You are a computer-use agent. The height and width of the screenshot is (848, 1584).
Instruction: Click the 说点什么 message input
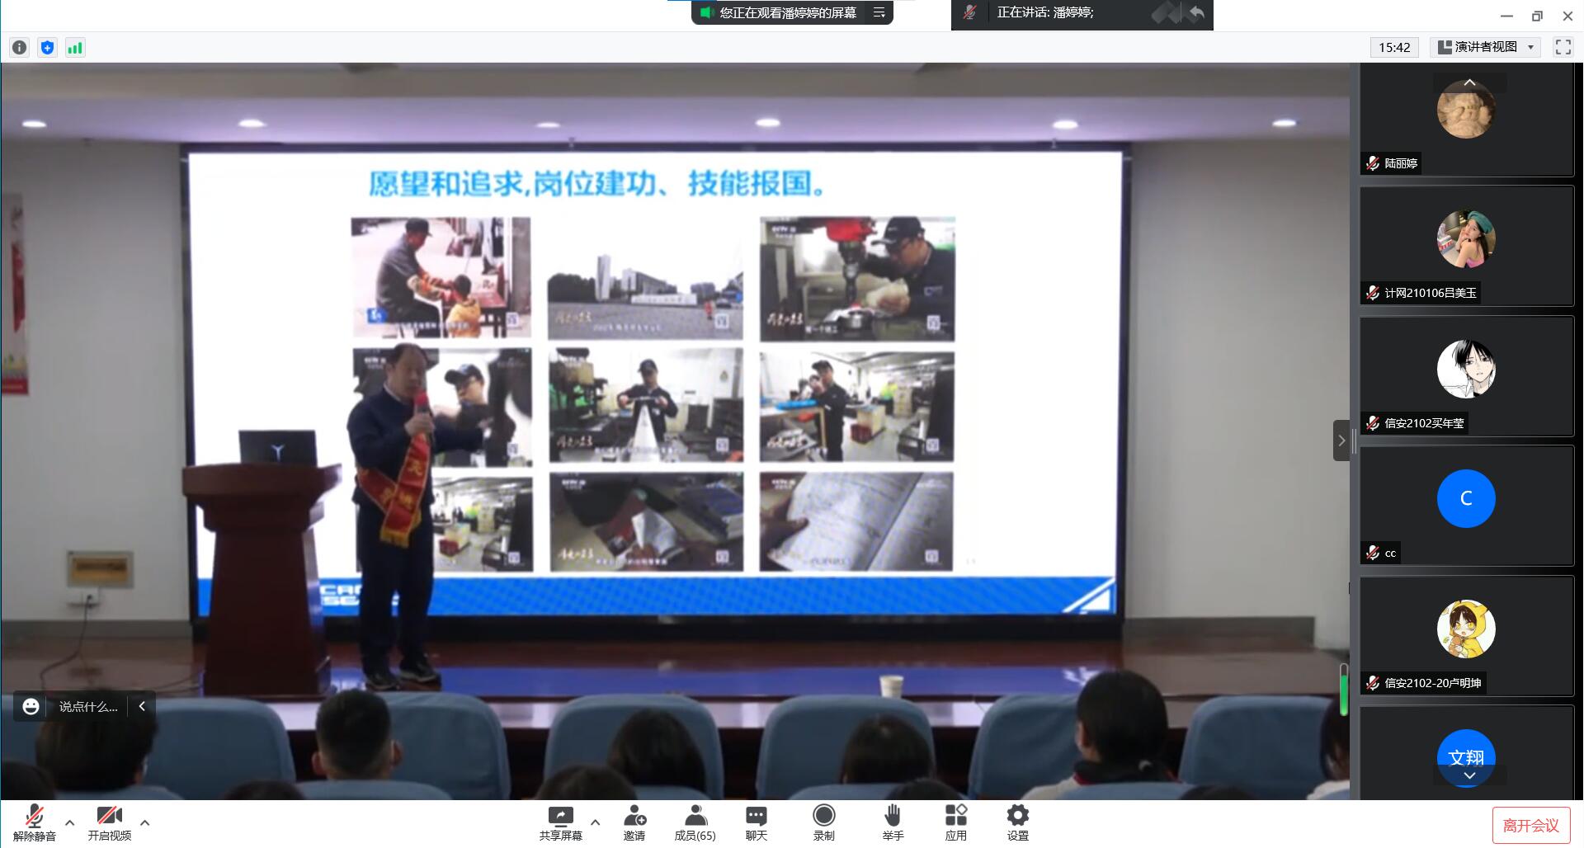88,707
